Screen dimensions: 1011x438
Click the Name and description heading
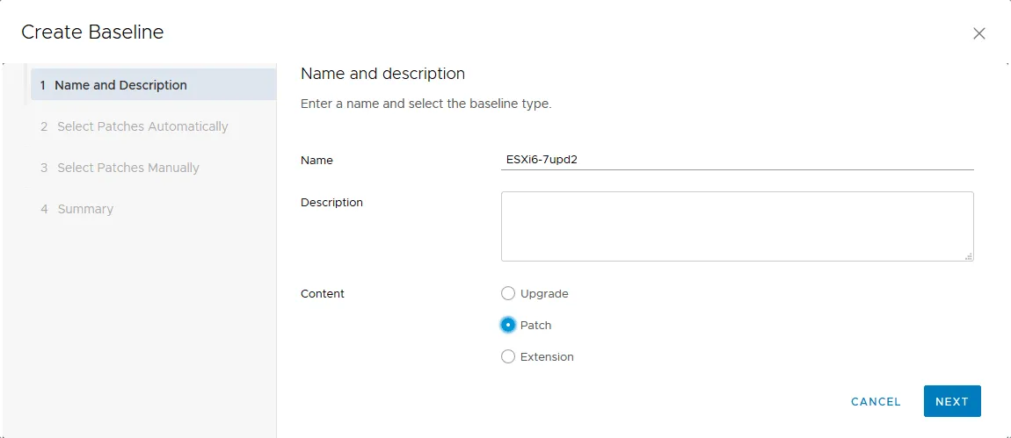[x=382, y=74]
